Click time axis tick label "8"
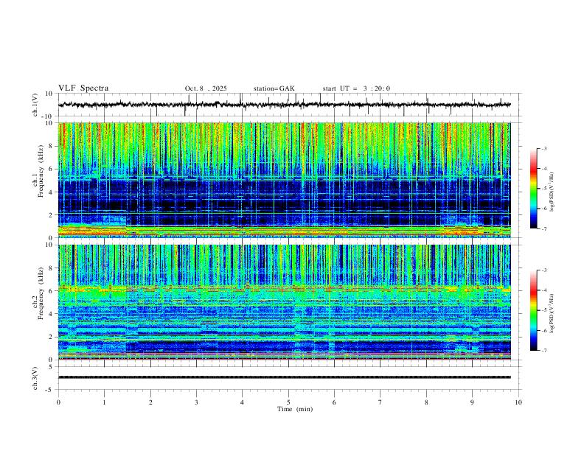 pos(426,402)
